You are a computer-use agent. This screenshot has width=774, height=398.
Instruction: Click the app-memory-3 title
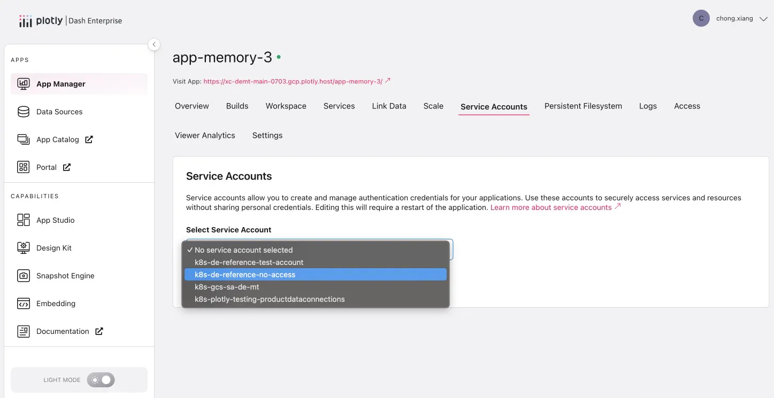[223, 57]
